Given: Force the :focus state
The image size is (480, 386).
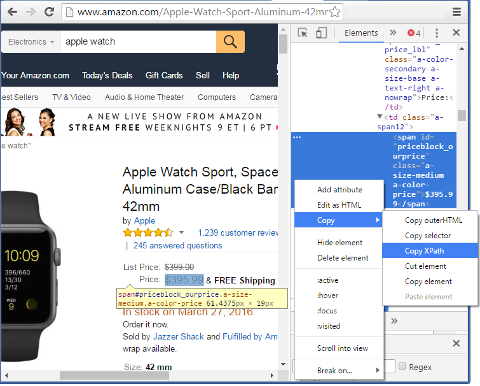Looking at the screenshot, I should click(x=339, y=311).
